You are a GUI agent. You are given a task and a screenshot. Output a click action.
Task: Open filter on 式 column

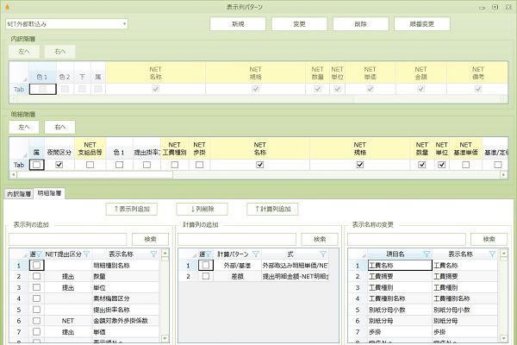pos(323,254)
